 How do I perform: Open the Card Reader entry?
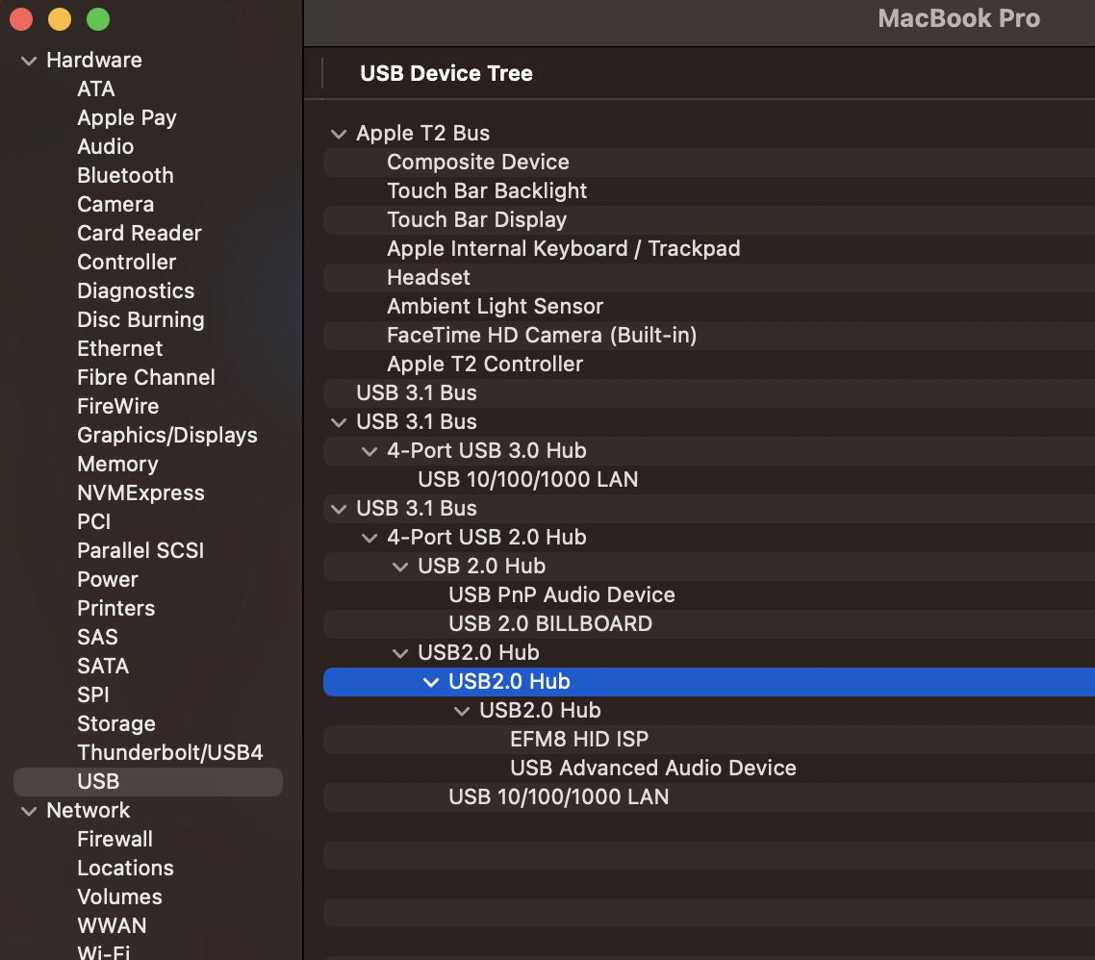[x=139, y=233]
